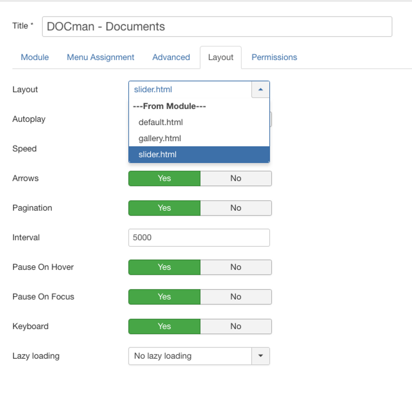The height and width of the screenshot is (399, 412).
Task: Turn off Pagination
Action: tap(235, 208)
